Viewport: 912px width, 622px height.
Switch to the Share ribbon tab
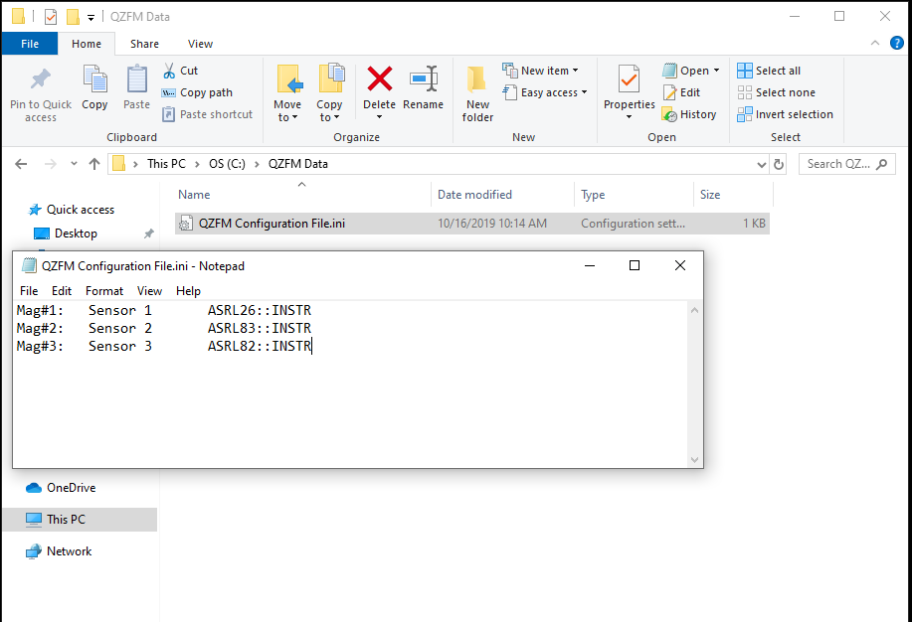click(144, 44)
